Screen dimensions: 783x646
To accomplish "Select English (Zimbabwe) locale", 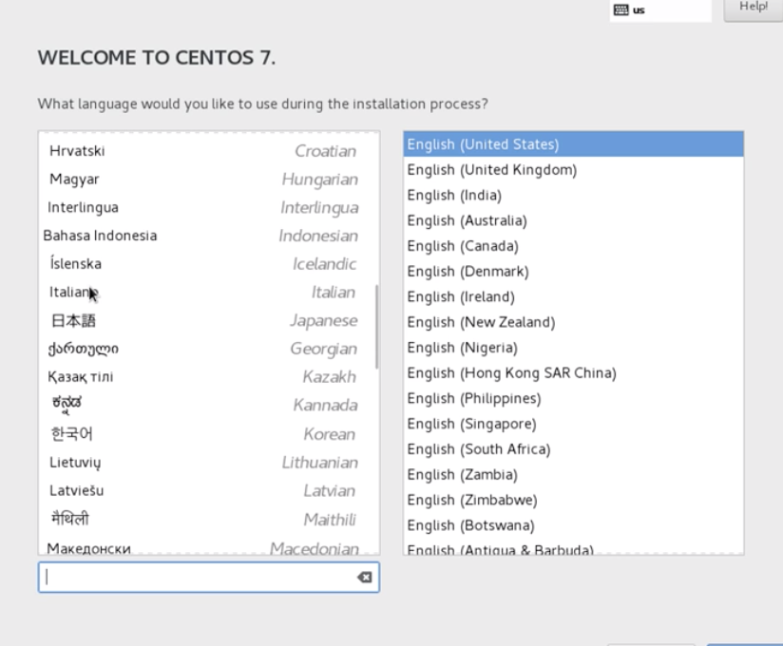I will tap(573, 500).
